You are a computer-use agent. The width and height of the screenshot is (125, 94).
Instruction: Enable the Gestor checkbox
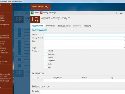(x=46, y=64)
